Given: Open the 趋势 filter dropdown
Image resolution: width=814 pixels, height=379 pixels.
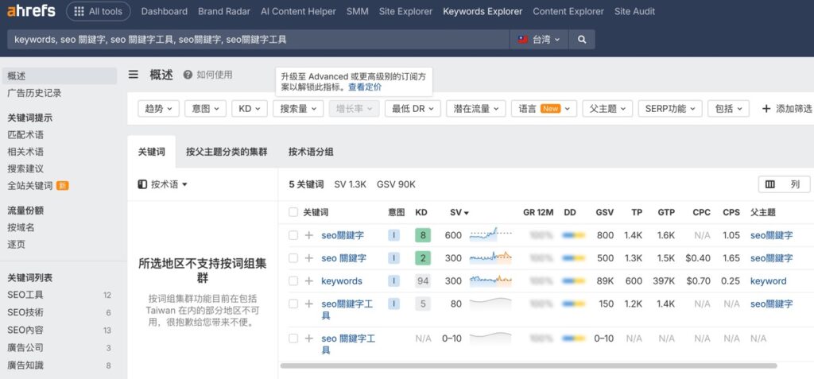Looking at the screenshot, I should [x=158, y=109].
